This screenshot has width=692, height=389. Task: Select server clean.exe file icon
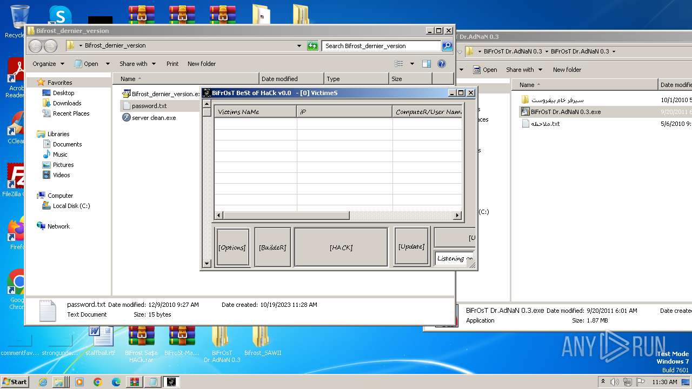[x=127, y=117]
